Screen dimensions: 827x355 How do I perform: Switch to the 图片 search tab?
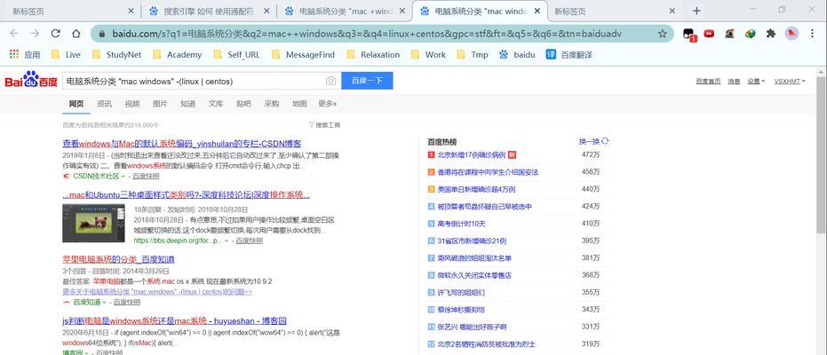click(160, 104)
